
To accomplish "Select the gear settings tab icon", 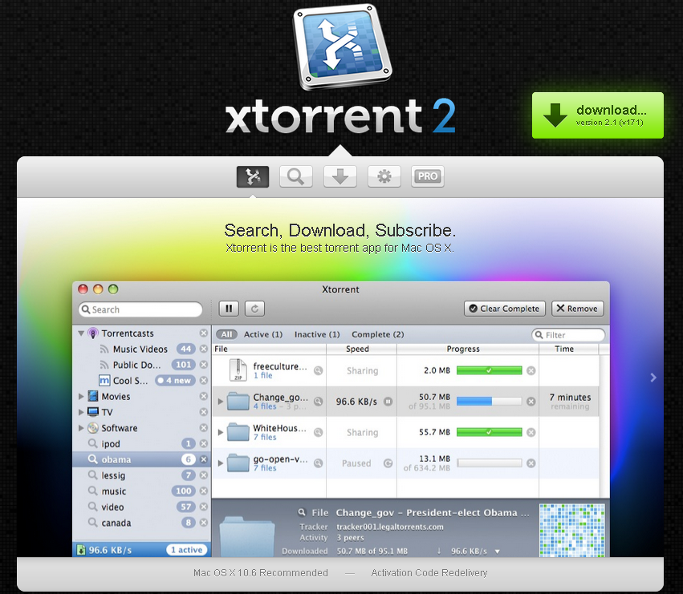I will pyautogui.click(x=384, y=177).
